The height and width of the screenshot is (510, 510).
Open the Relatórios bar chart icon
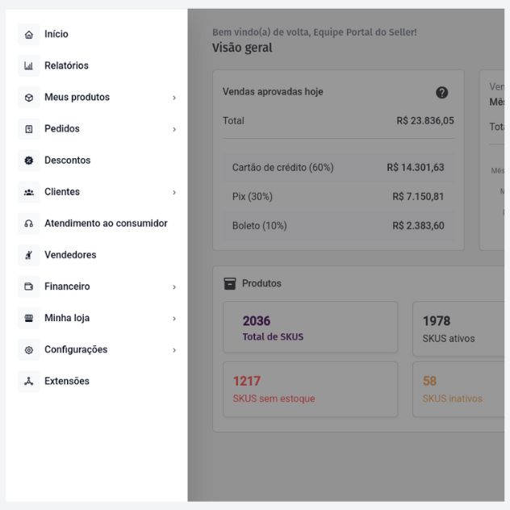pyautogui.click(x=29, y=66)
